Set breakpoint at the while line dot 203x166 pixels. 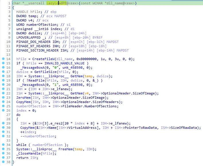pos(3,145)
